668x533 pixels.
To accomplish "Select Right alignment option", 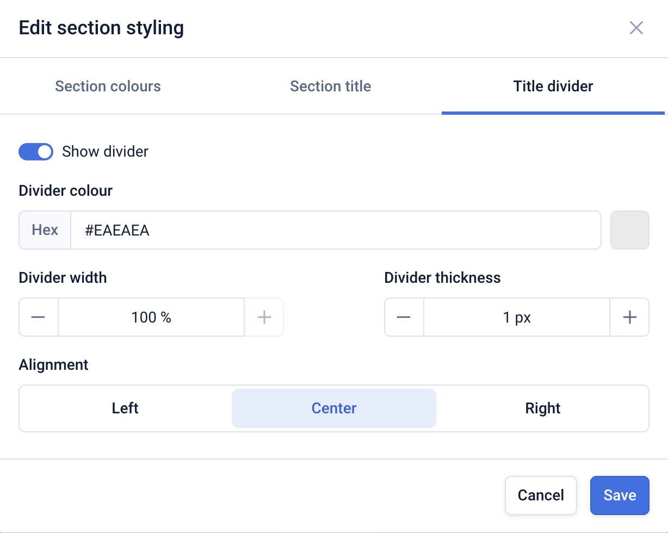I will (543, 408).
